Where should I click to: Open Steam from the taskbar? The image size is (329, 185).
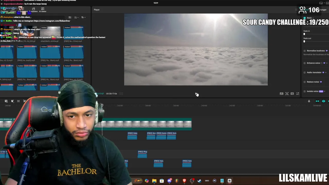click(199, 181)
